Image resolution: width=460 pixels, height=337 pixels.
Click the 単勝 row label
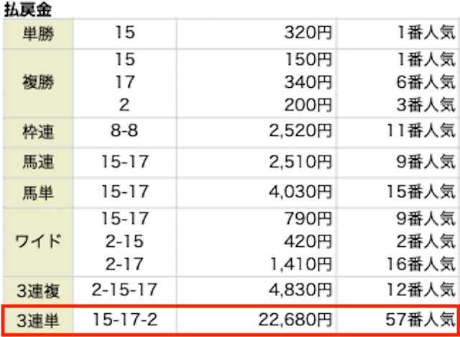click(x=38, y=35)
